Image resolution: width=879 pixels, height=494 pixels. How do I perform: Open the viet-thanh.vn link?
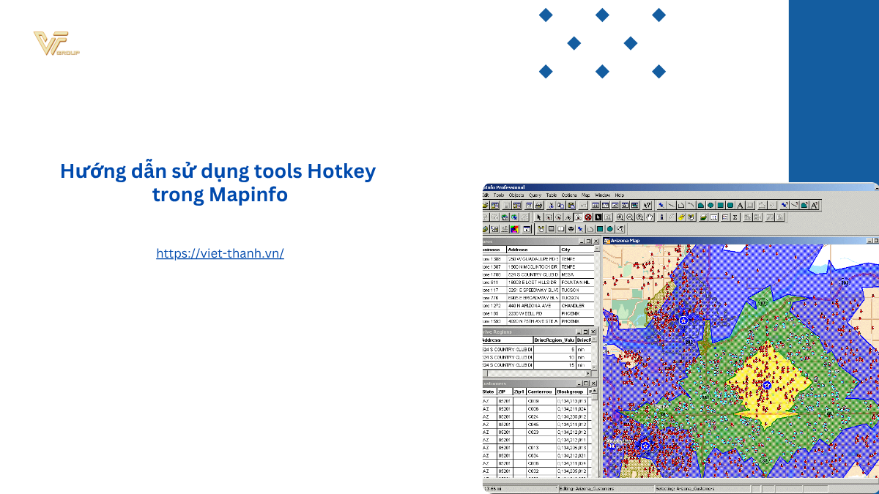click(x=220, y=253)
